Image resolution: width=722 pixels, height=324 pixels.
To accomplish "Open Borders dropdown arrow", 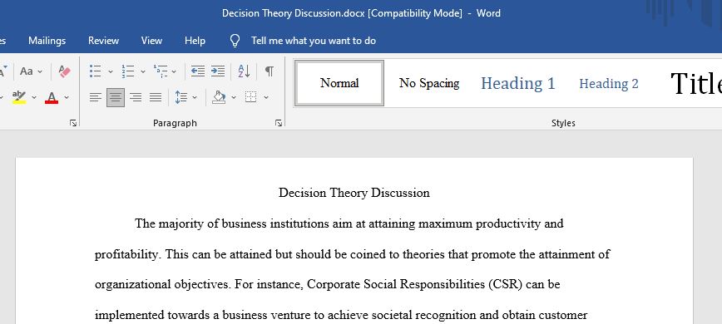I will [265, 97].
